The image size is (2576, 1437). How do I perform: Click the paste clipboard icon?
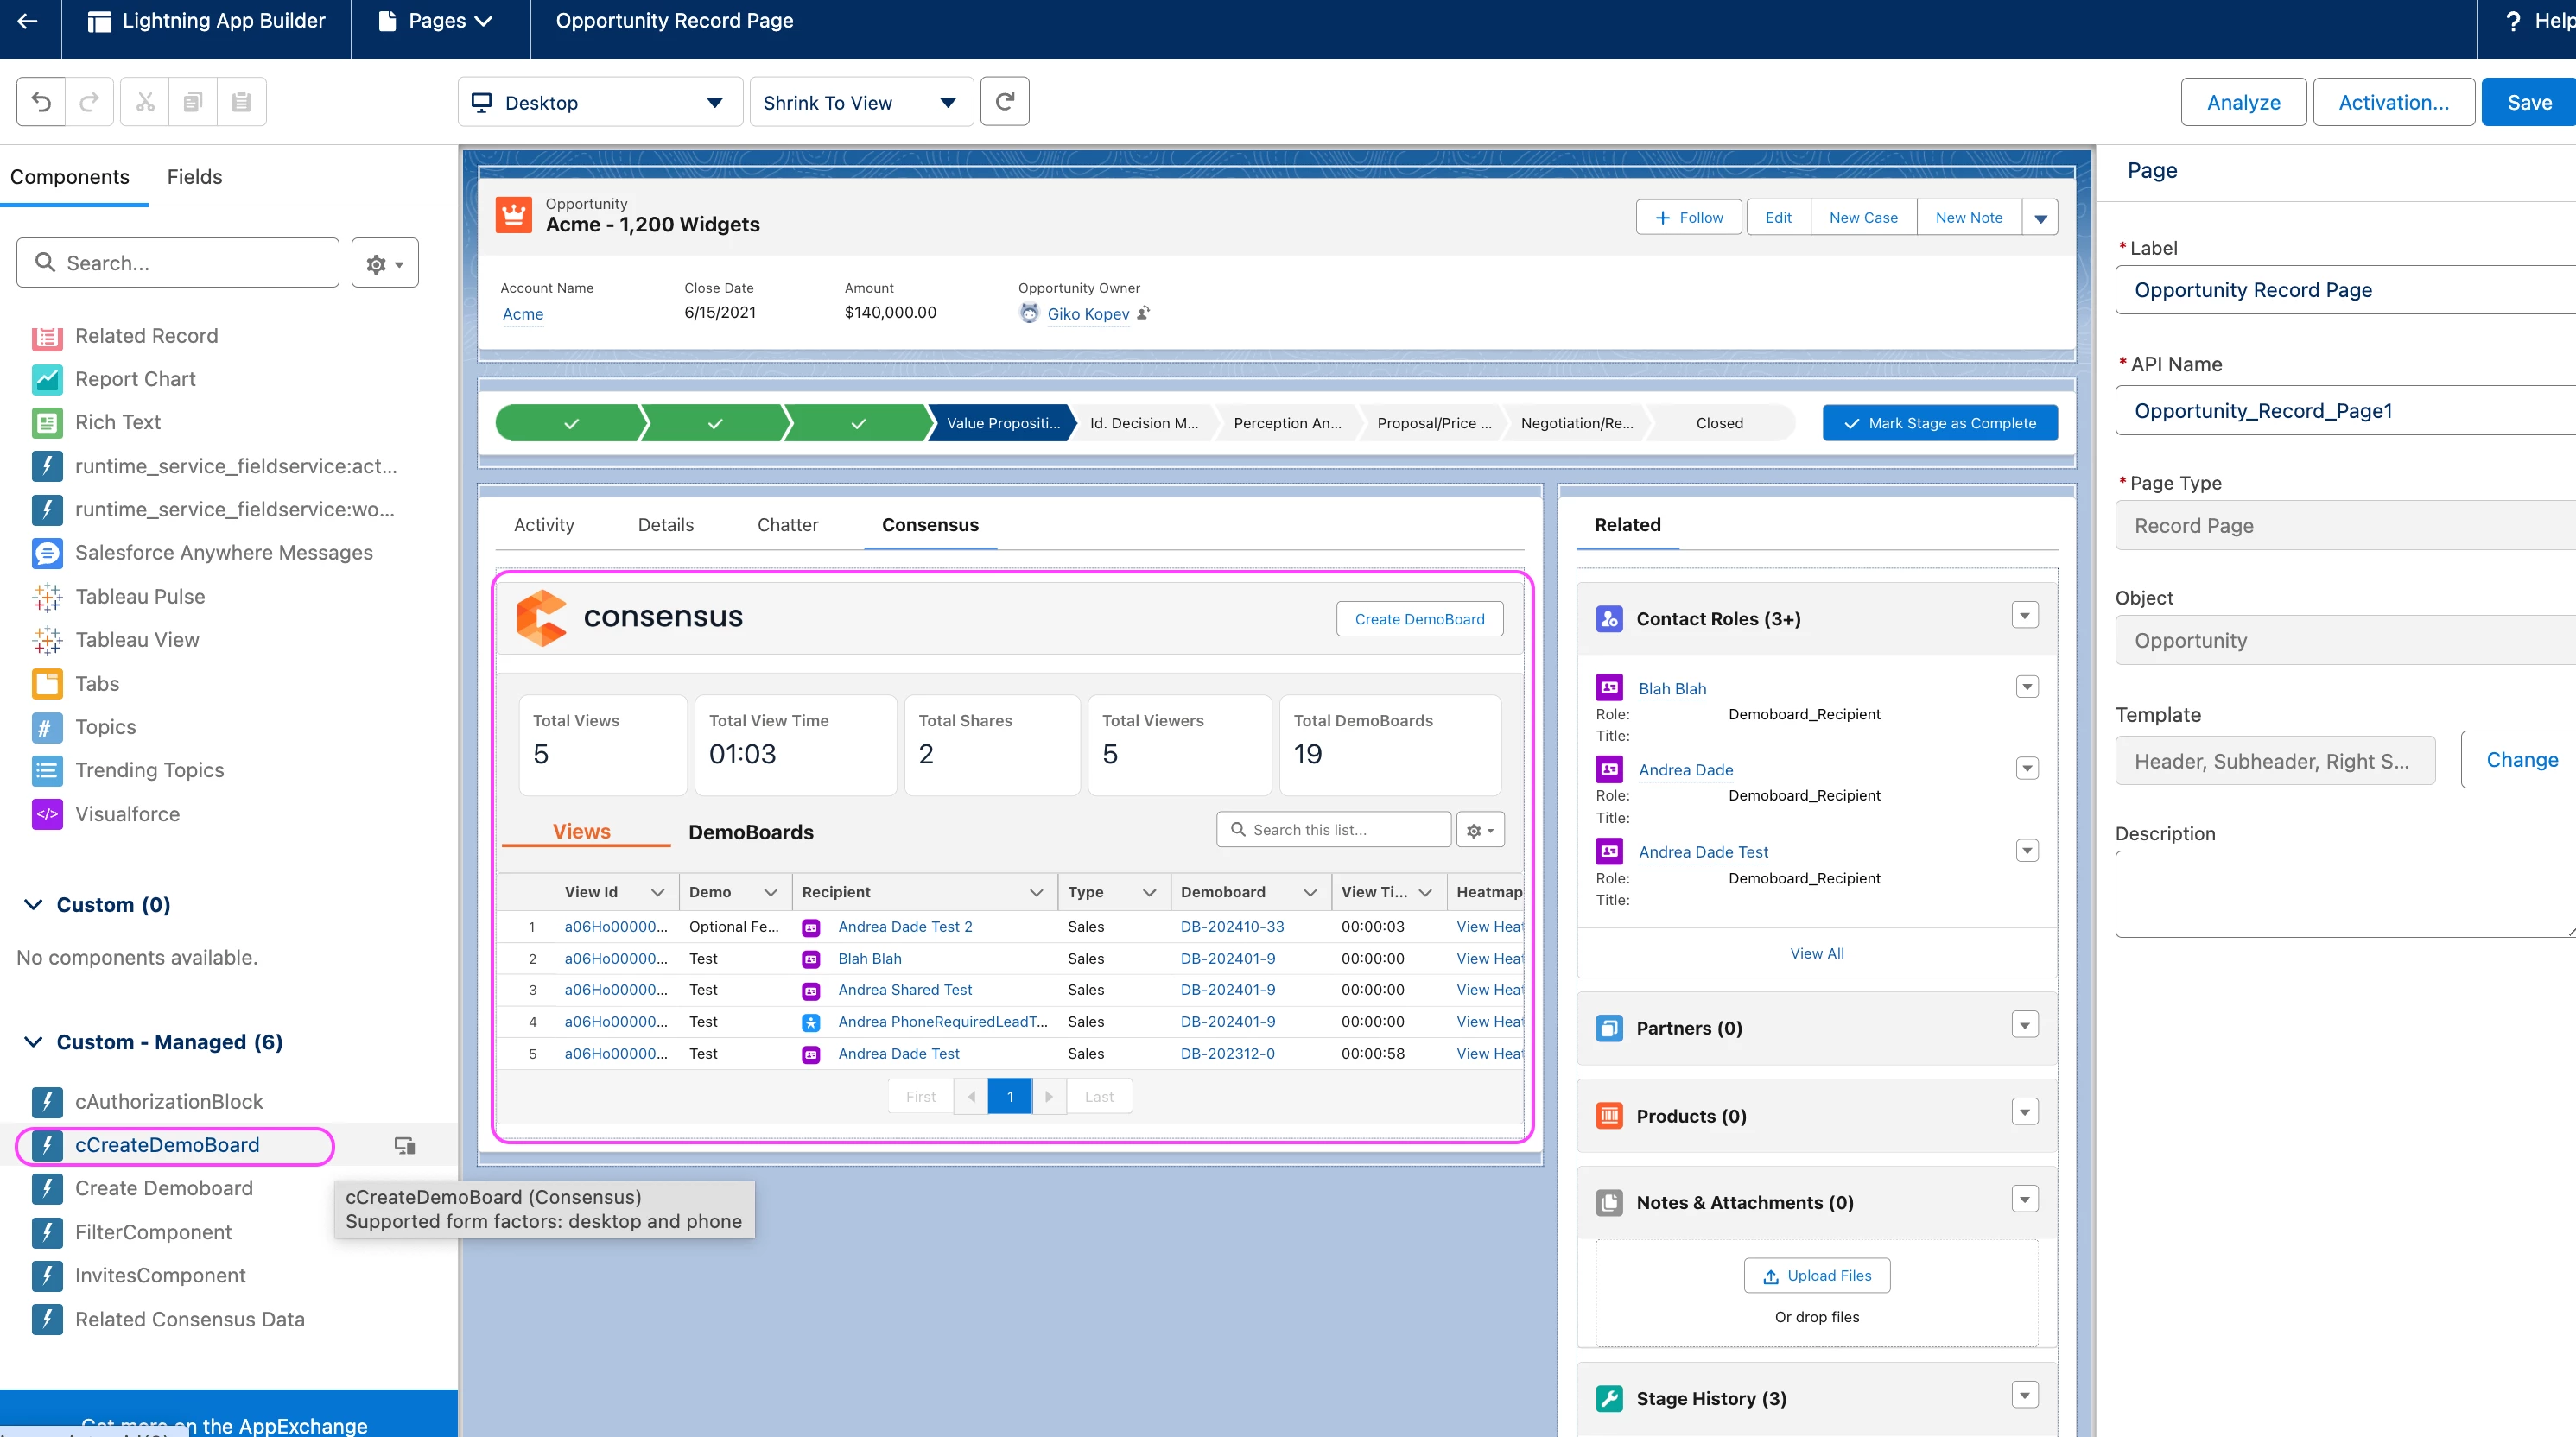[x=241, y=102]
